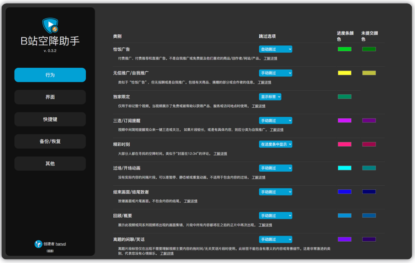
Task: Pick unsubmitted color for 过场/开场动画
Action: tap(369, 168)
